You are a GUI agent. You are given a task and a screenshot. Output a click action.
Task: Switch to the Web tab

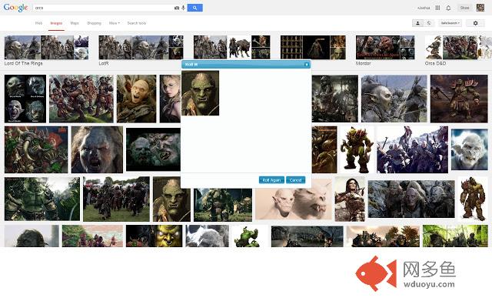click(38, 23)
